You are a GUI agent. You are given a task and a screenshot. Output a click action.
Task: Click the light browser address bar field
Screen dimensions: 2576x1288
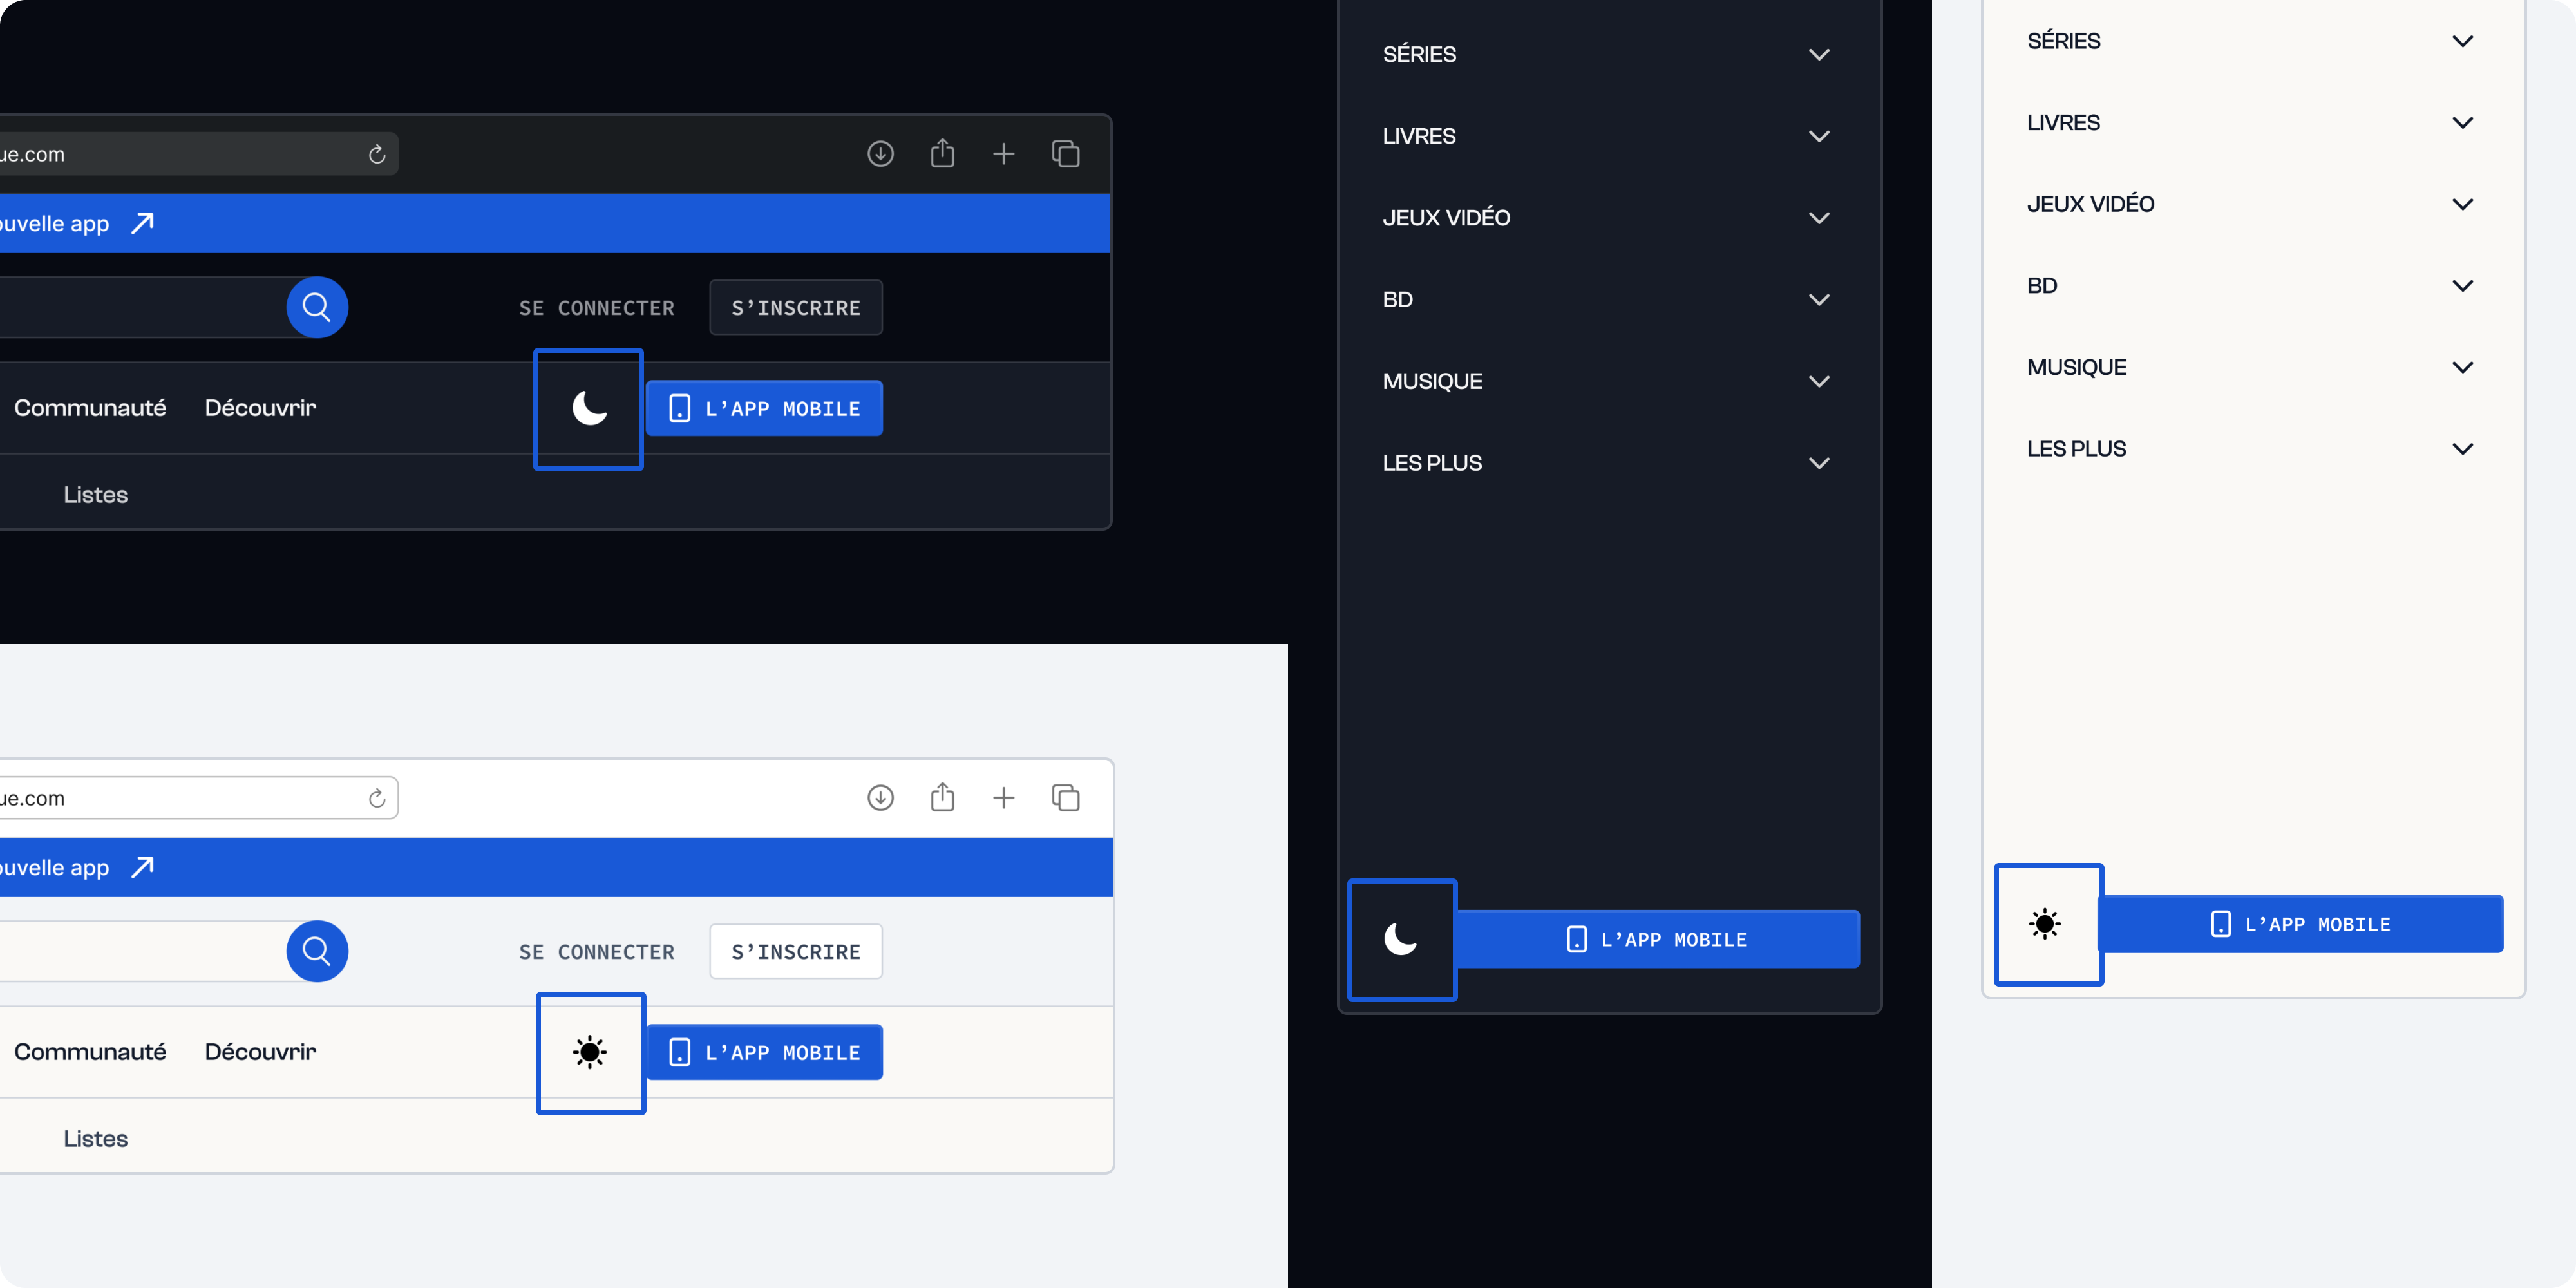click(x=180, y=798)
